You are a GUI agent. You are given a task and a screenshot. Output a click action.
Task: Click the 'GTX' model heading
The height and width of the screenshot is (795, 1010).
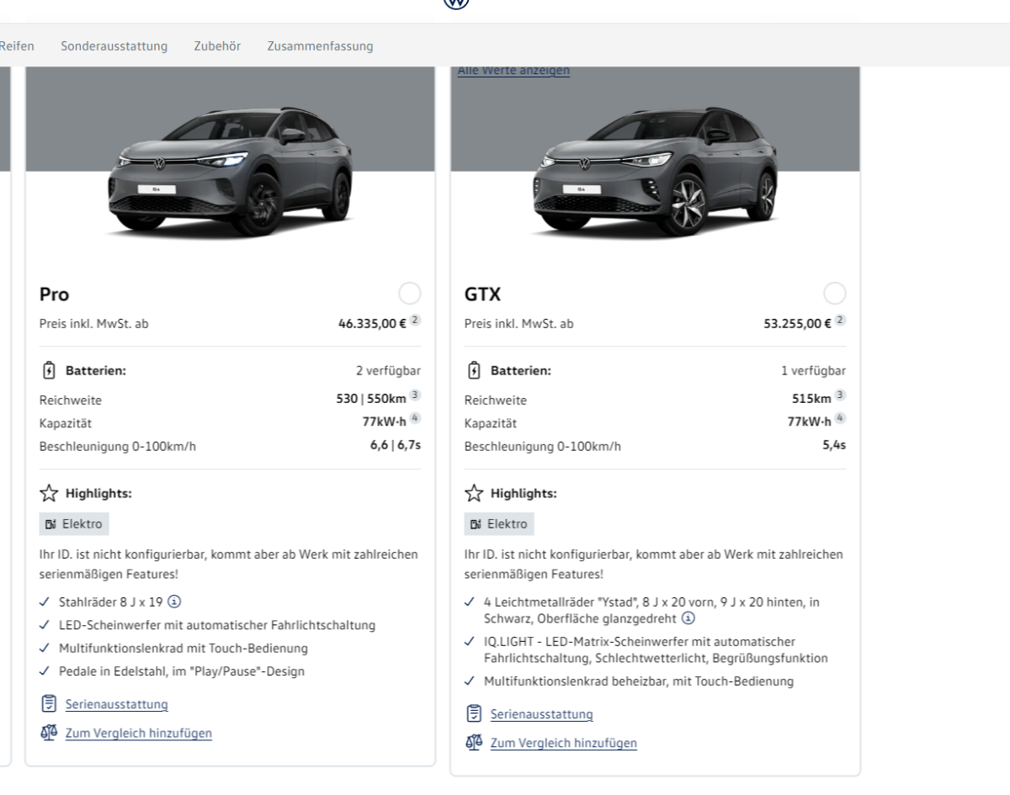pos(482,294)
